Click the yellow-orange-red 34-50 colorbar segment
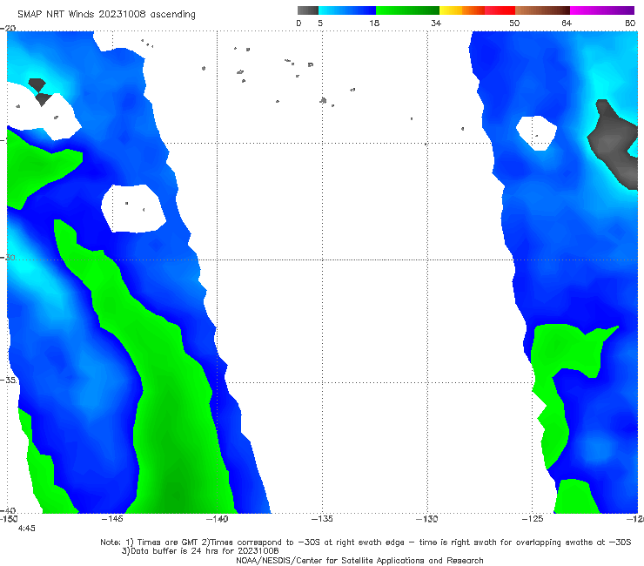Screen dimensions: 644x566 point(477,10)
